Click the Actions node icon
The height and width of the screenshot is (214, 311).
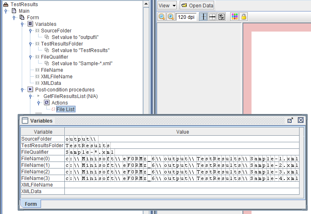coord(47,102)
